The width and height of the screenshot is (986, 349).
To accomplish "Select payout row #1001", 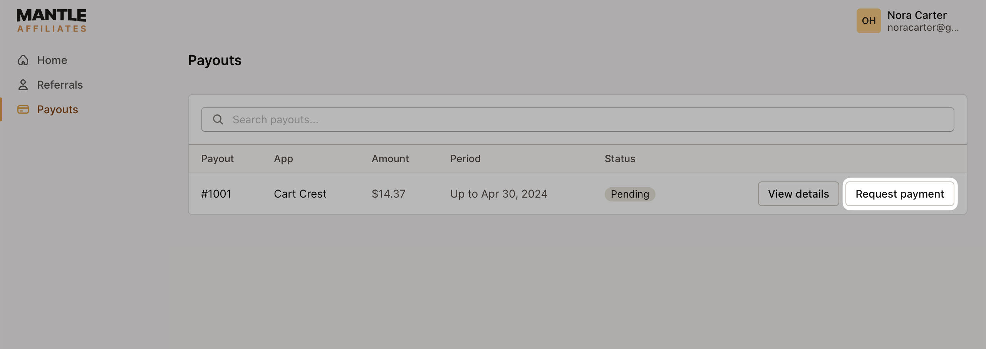I will click(x=217, y=194).
